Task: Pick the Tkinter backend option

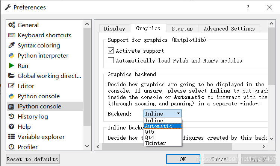Action: coord(163,143)
